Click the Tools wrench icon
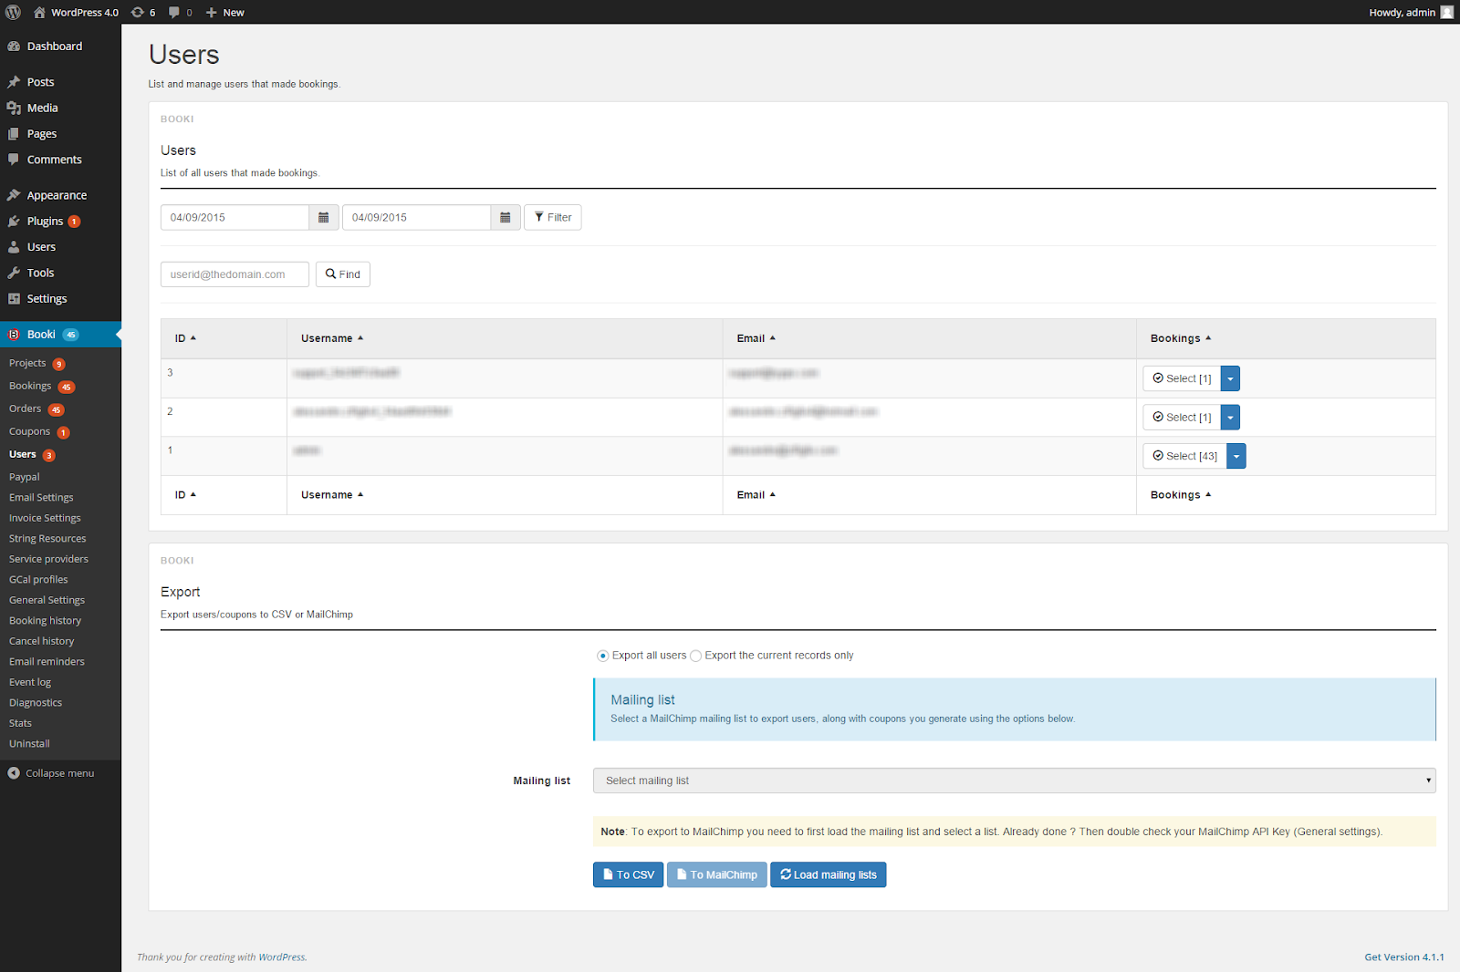This screenshot has width=1460, height=972. point(14,273)
